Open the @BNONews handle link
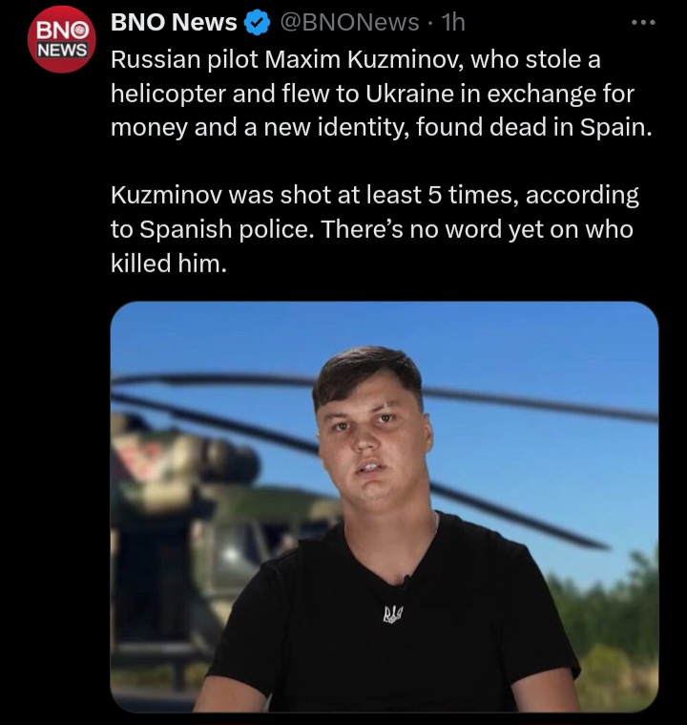 click(x=349, y=22)
